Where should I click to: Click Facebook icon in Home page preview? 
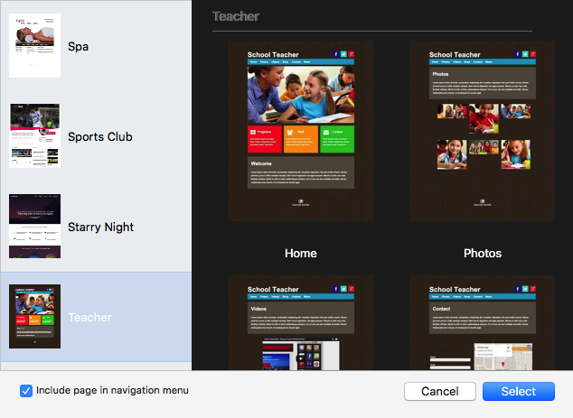tap(336, 54)
